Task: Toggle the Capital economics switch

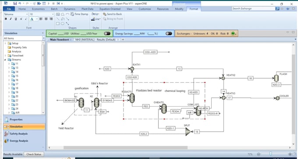Action: click(x=107, y=34)
